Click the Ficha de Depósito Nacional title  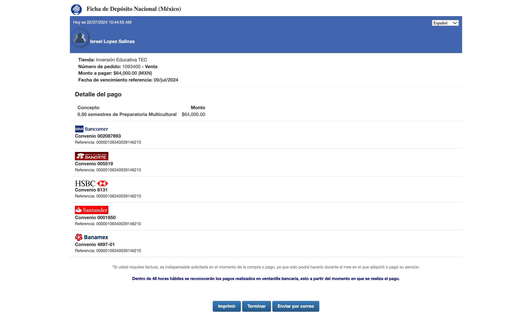134,9
